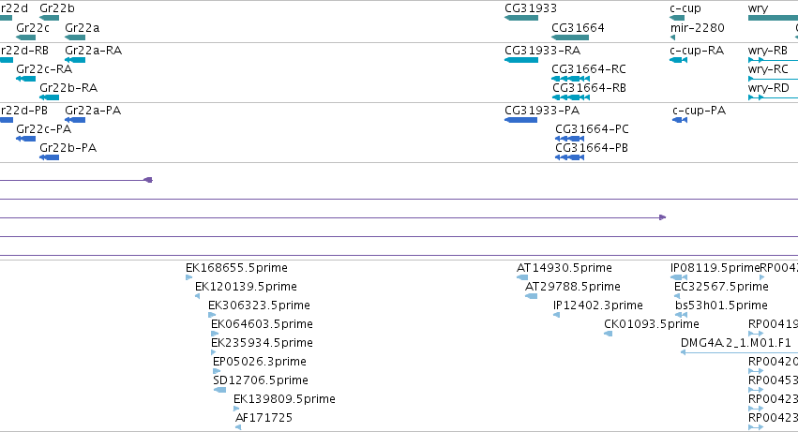Open the CG31664-RC transcript label
Image resolution: width=798 pixels, height=432 pixels.
(588, 68)
